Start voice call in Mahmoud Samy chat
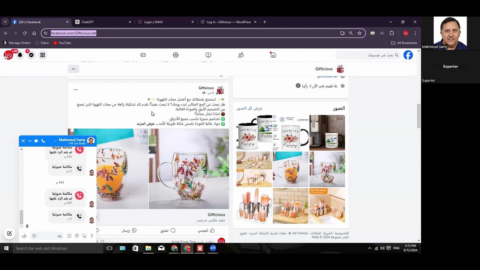 click(x=43, y=141)
